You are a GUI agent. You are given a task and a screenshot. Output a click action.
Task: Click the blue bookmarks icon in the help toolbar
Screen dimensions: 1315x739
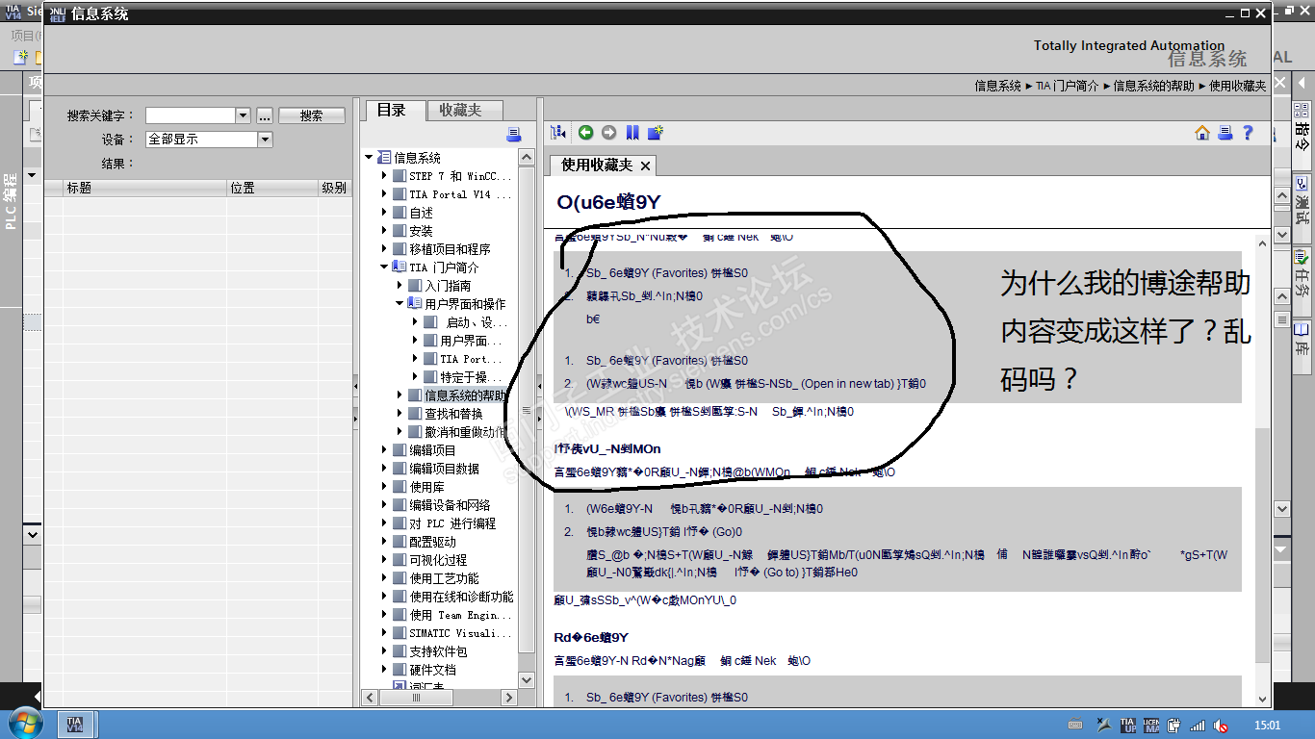tap(632, 133)
